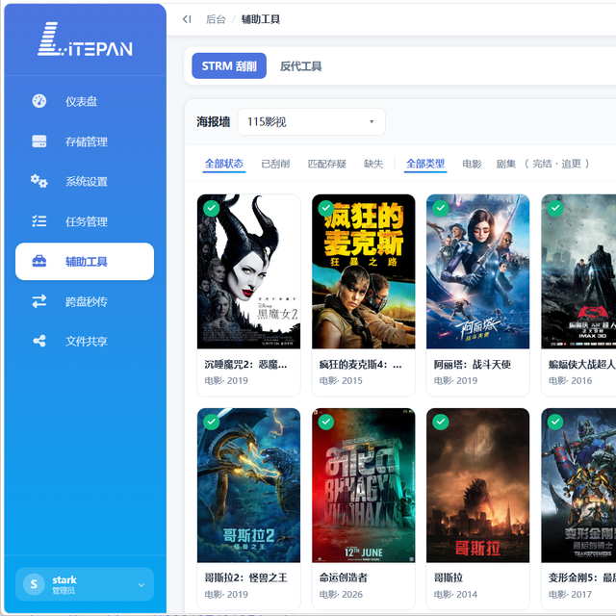The width and height of the screenshot is (616, 616).
Task: Open the 115影视 library dropdown
Action: click(x=312, y=122)
